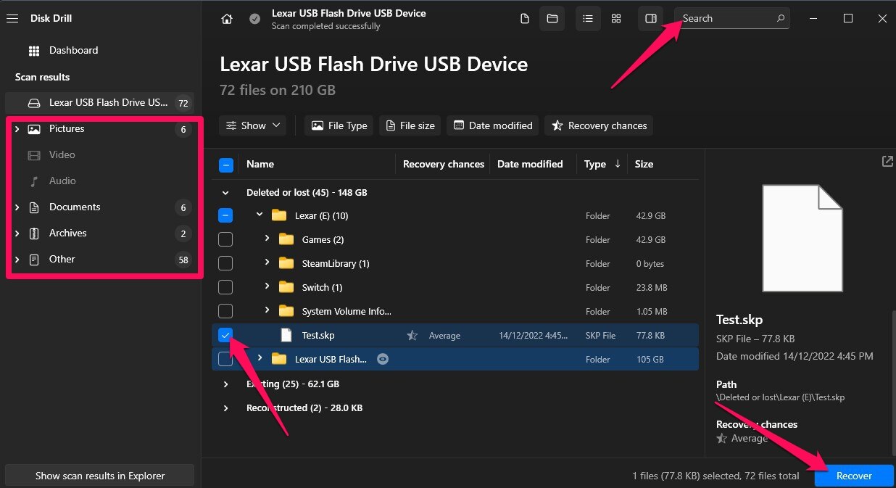Expand the Existing (25) group
The image size is (896, 488).
(x=225, y=384)
